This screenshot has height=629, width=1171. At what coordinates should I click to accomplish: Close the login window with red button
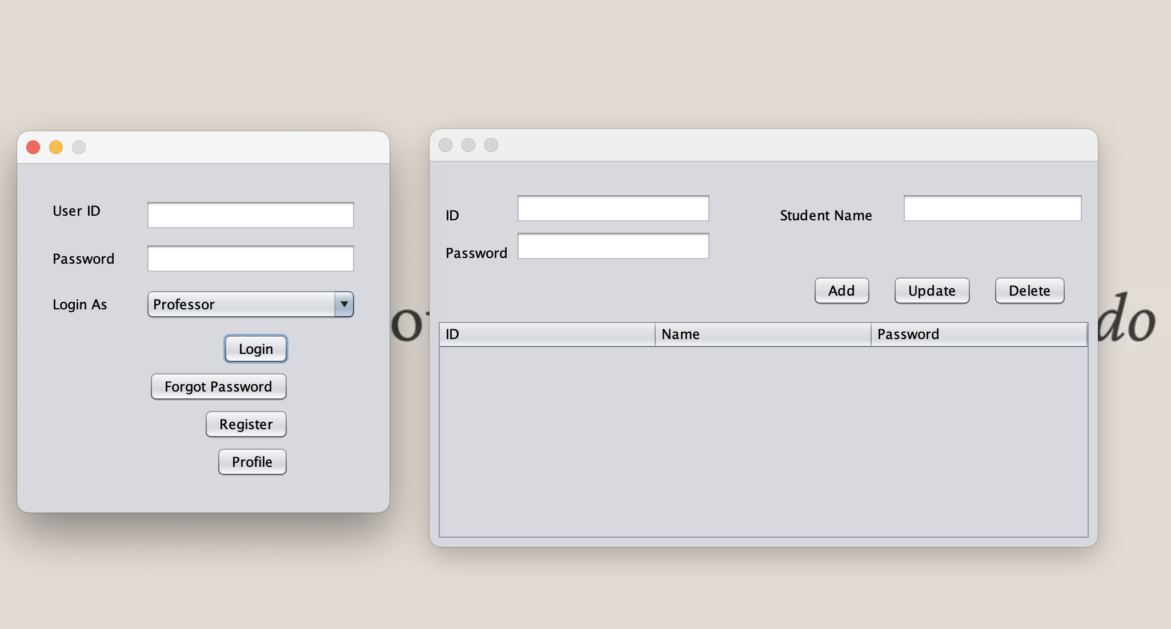(x=33, y=147)
